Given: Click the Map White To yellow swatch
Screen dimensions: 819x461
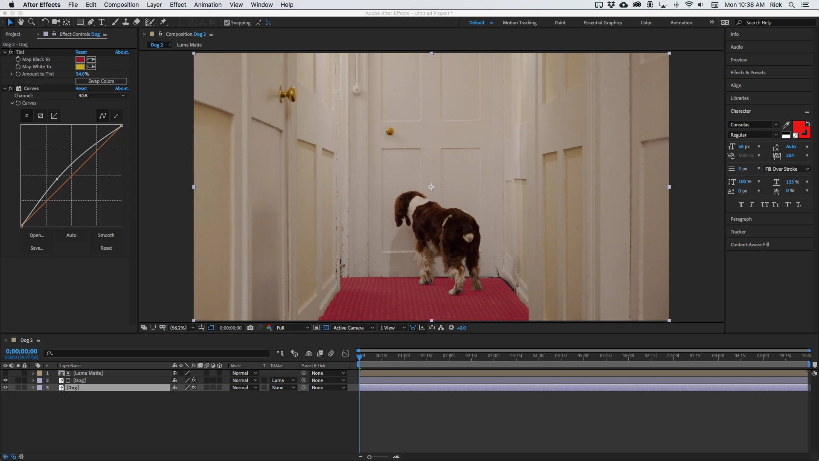Looking at the screenshot, I should click(x=80, y=67).
